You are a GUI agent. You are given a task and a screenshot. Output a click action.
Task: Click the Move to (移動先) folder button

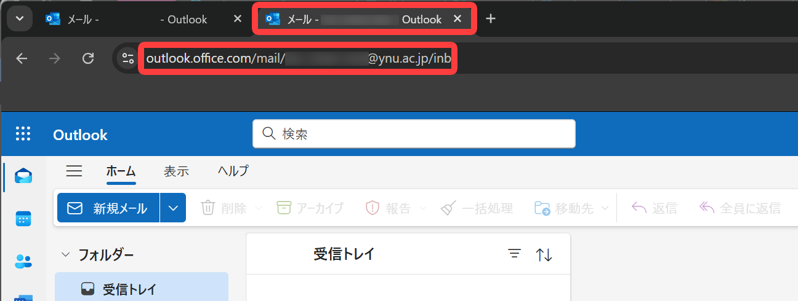pyautogui.click(x=564, y=208)
